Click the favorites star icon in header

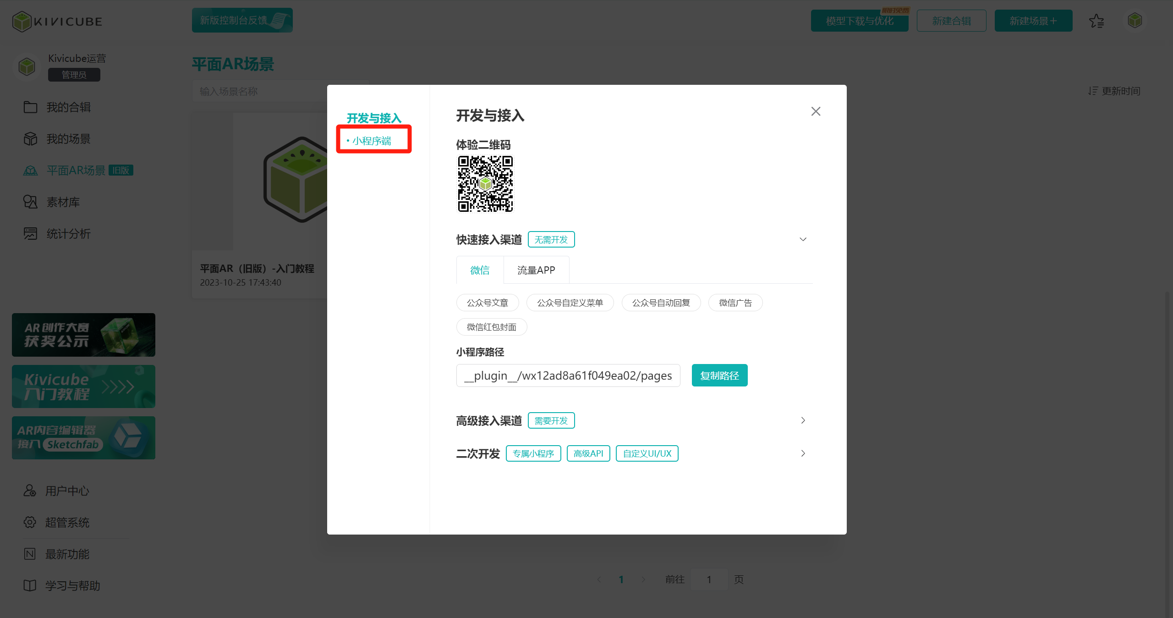tap(1096, 21)
